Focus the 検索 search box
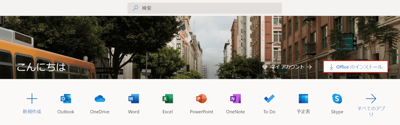Screen dimensions: 400x125 (205, 8)
